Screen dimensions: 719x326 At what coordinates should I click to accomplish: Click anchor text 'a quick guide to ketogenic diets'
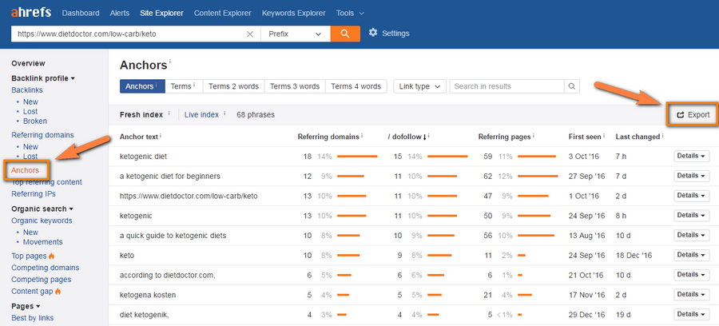pos(173,235)
